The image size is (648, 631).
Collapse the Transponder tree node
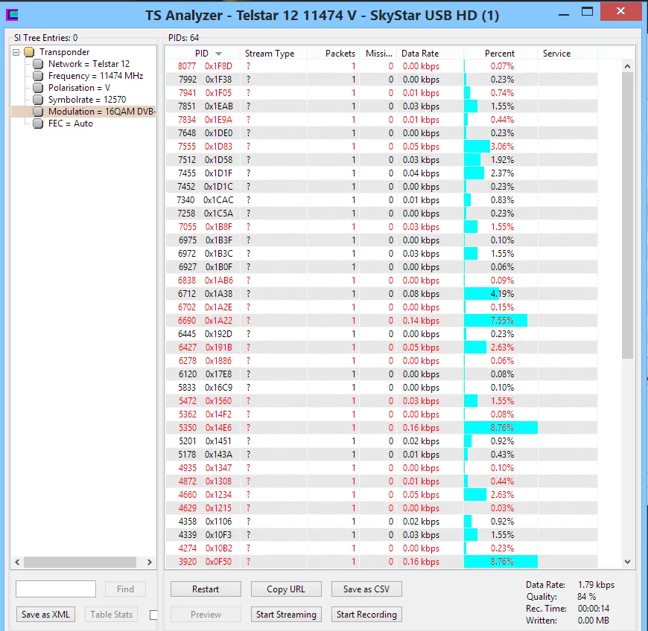16,52
